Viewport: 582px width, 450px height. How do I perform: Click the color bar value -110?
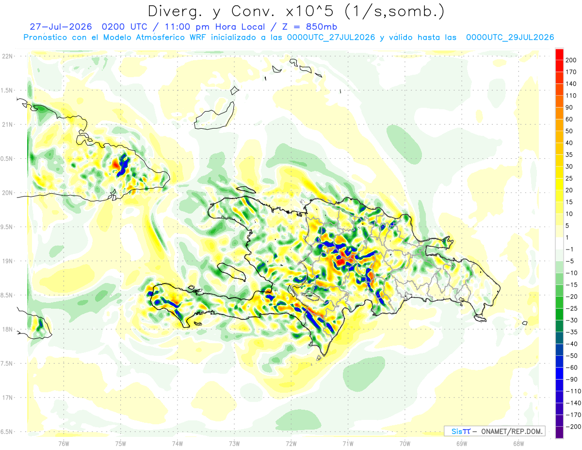click(x=573, y=391)
